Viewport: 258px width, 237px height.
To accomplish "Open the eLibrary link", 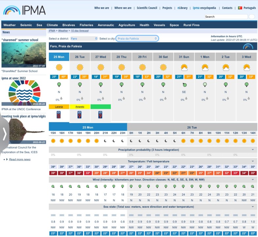I will pos(183,8).
